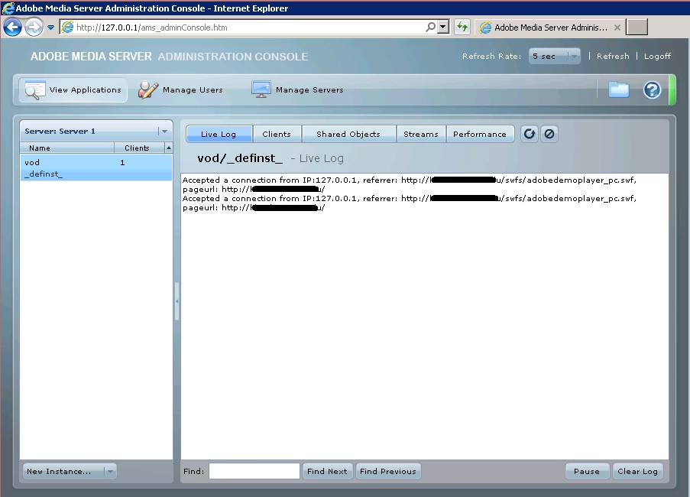Switch to the Streams tab
Viewport: 690px width, 497px height.
(x=421, y=134)
